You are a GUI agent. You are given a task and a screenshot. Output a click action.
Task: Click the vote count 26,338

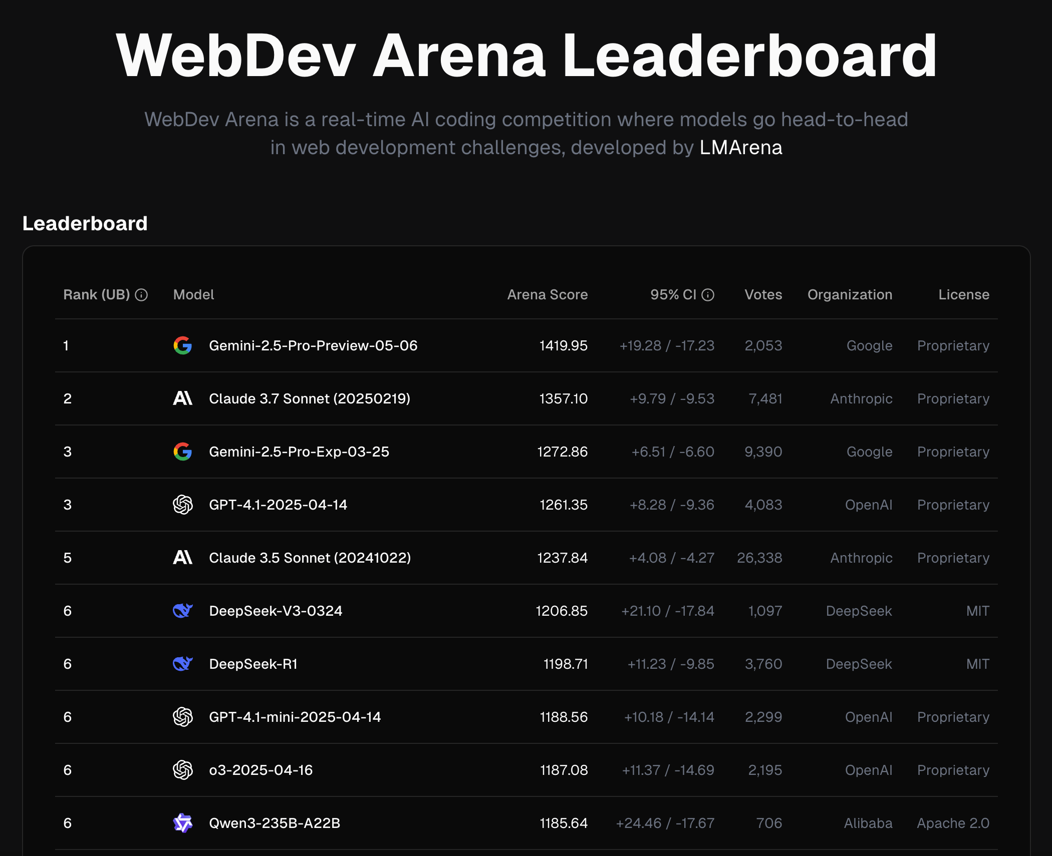[759, 558]
